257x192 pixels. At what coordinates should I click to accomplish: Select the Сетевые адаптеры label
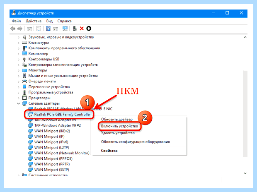pyautogui.click(x=44, y=103)
